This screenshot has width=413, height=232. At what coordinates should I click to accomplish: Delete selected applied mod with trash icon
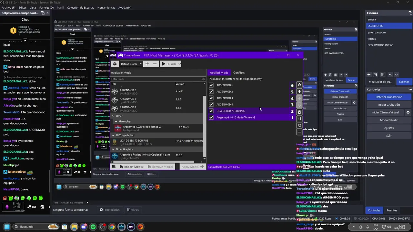click(x=299, y=112)
